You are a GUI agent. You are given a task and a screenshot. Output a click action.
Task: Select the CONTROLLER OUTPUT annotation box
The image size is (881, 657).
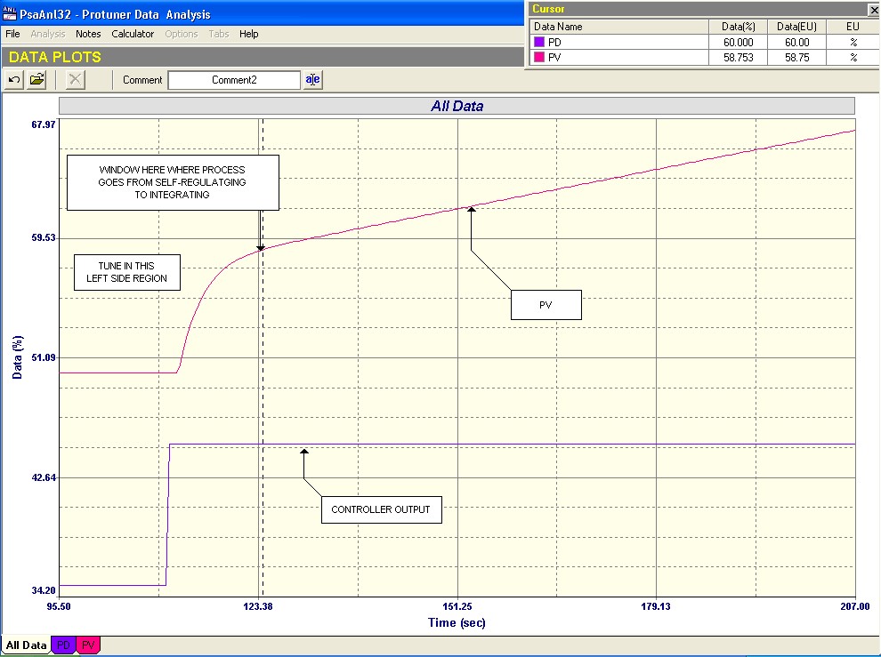point(381,509)
